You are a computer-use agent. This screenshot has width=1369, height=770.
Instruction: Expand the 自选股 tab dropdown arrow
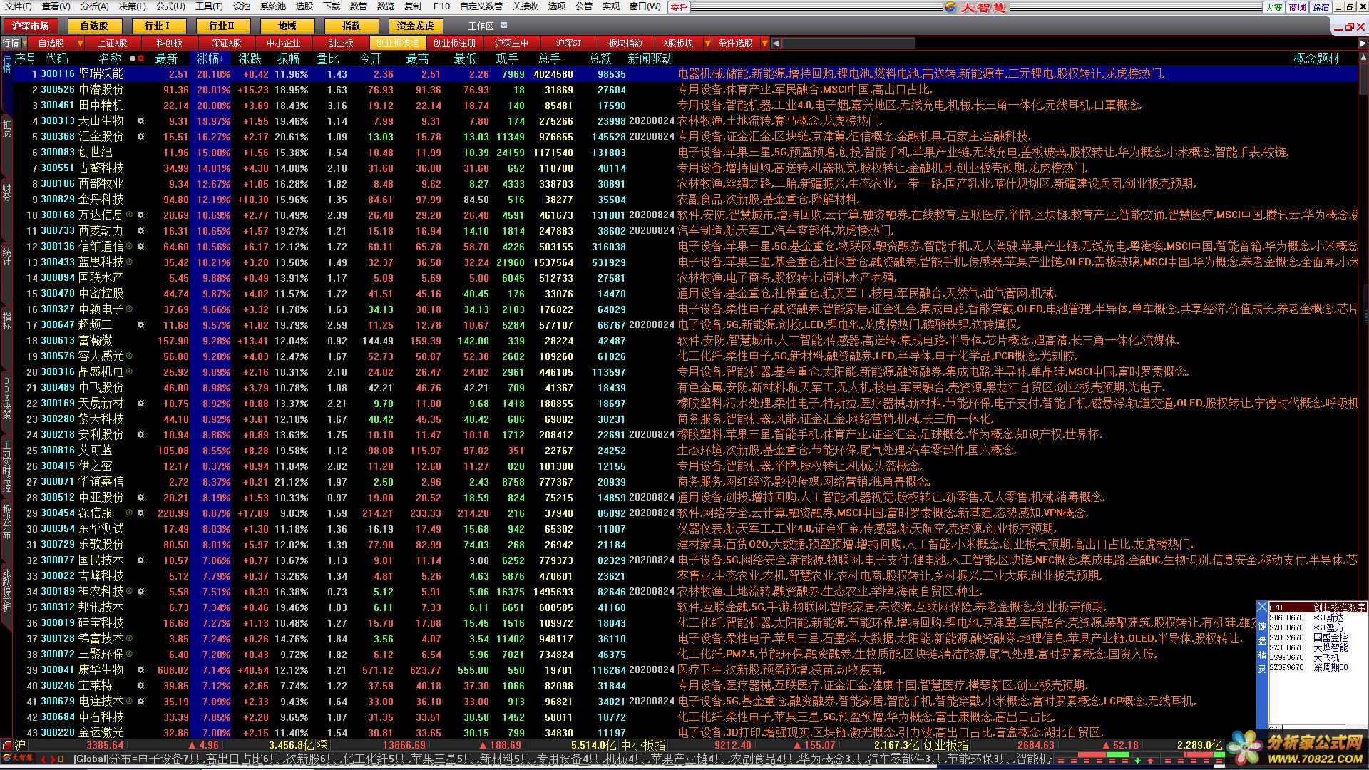80,43
